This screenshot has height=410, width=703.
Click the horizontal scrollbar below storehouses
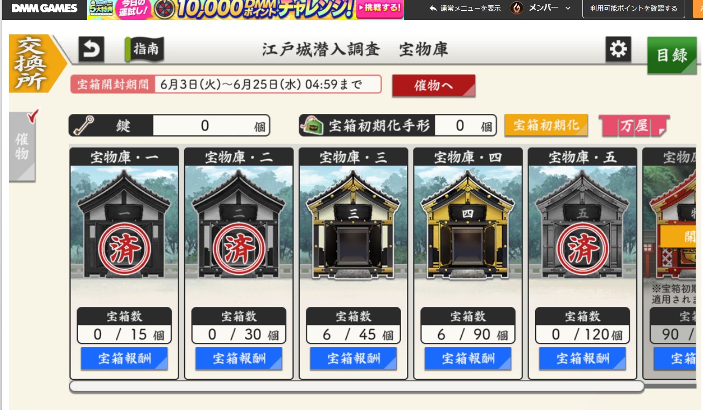pos(356,386)
